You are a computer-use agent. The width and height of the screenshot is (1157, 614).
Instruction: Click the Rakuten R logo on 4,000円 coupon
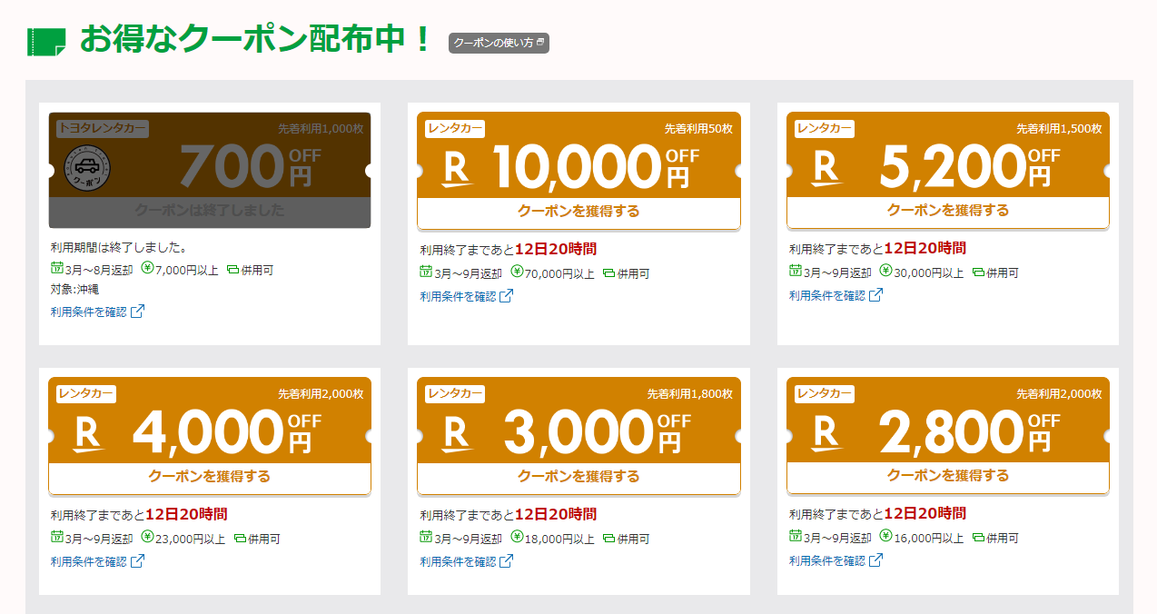[89, 433]
